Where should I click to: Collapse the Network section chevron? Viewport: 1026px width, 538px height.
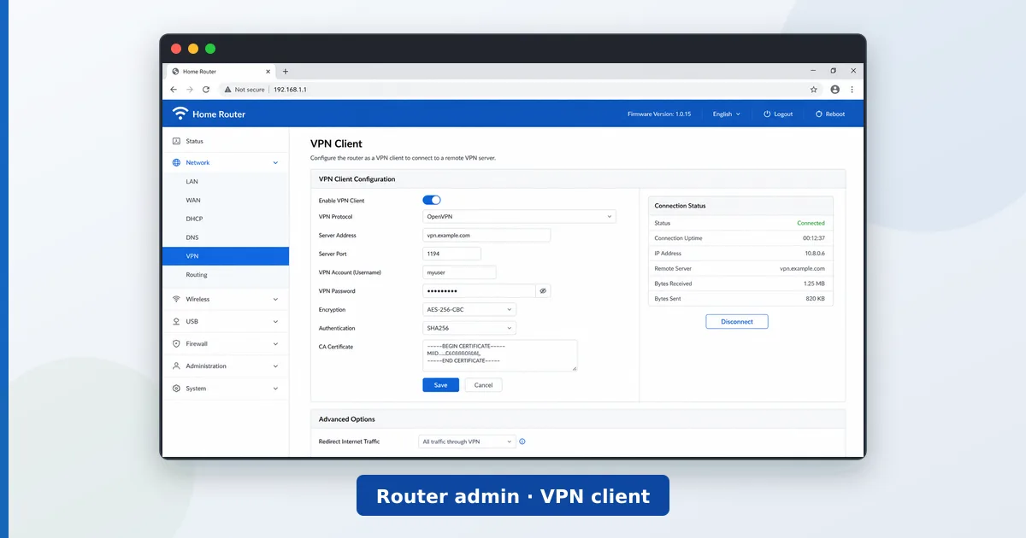(275, 162)
